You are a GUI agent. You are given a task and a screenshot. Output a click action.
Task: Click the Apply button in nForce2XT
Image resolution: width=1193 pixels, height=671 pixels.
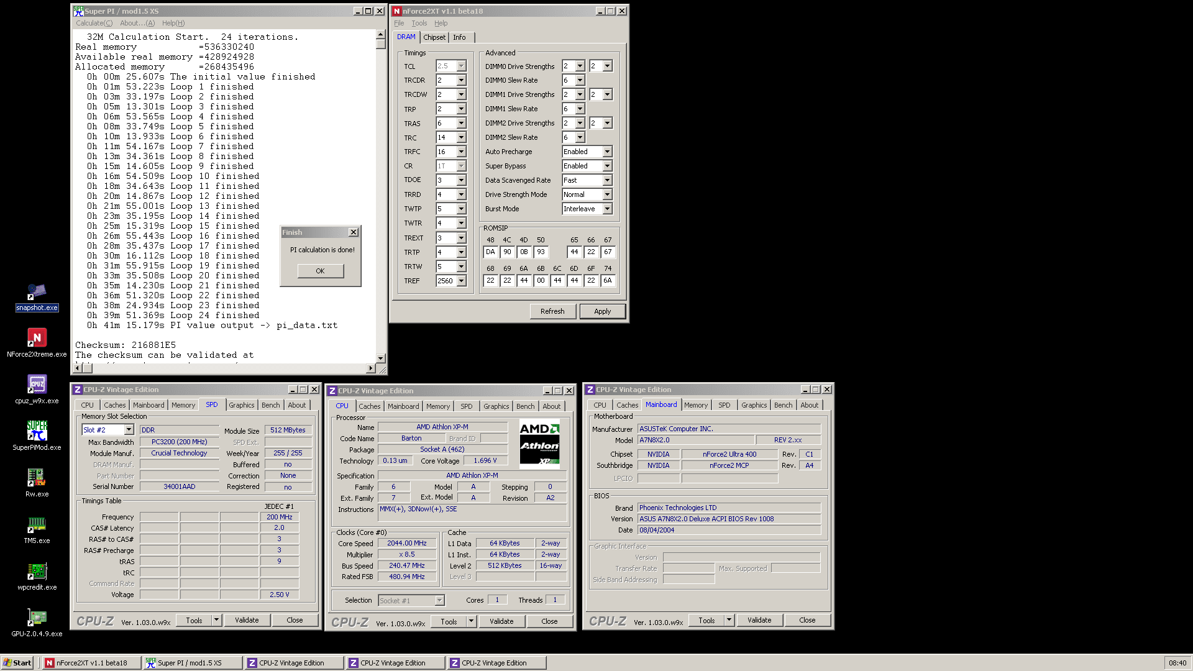[x=602, y=311]
